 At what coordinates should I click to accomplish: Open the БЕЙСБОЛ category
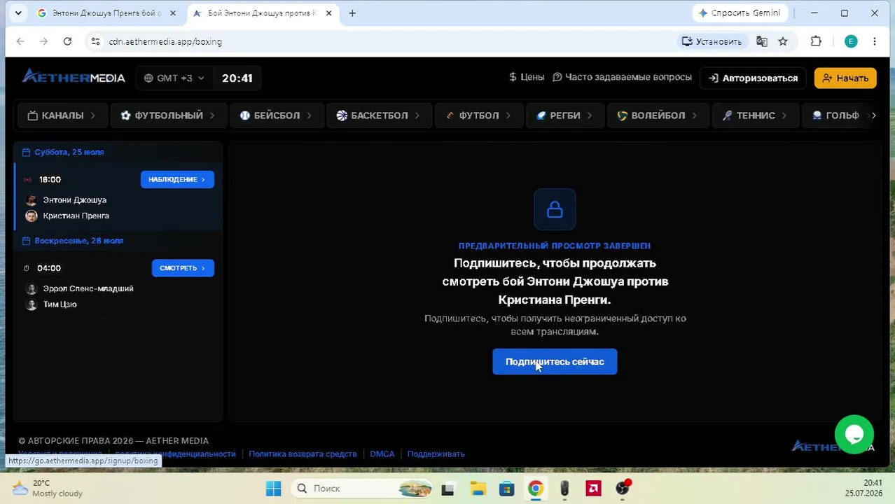point(275,115)
